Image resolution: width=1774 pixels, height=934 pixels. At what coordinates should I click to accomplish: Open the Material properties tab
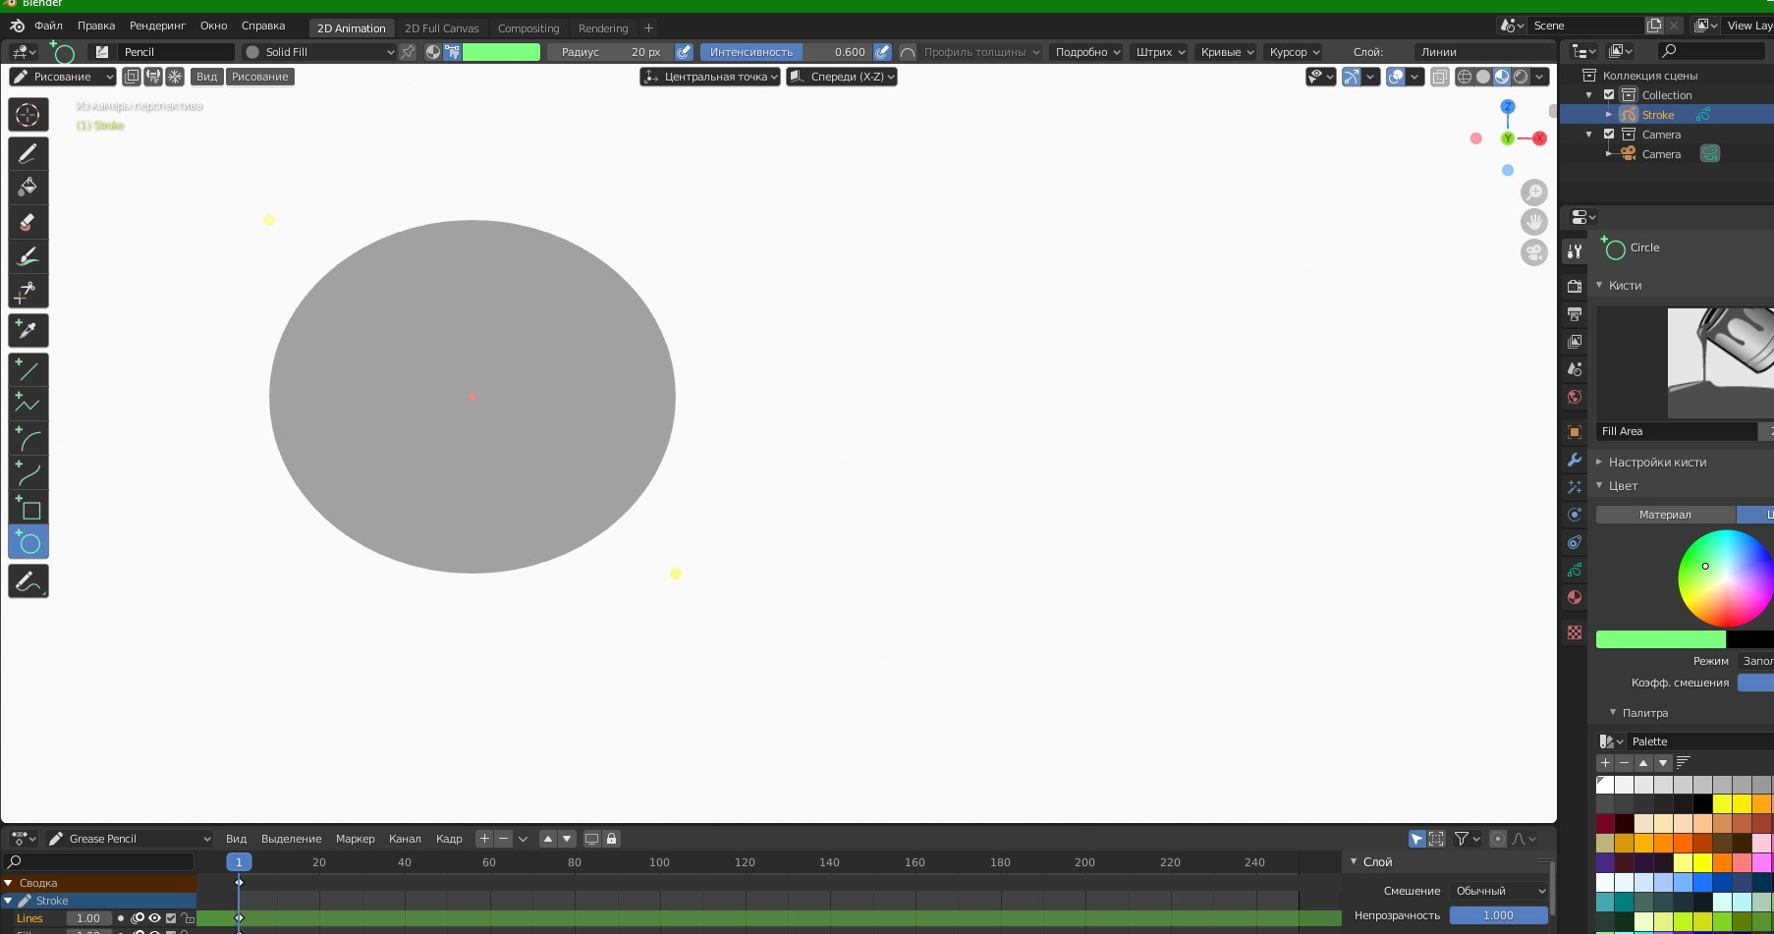coord(1575,597)
